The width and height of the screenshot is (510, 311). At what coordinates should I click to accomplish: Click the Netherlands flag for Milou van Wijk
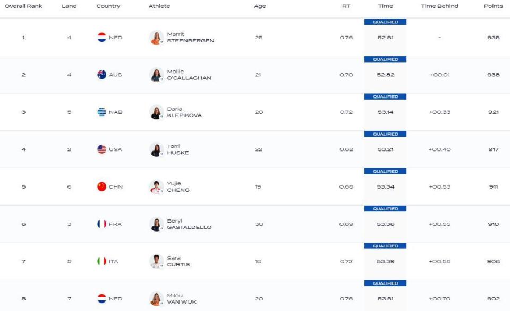pos(102,298)
